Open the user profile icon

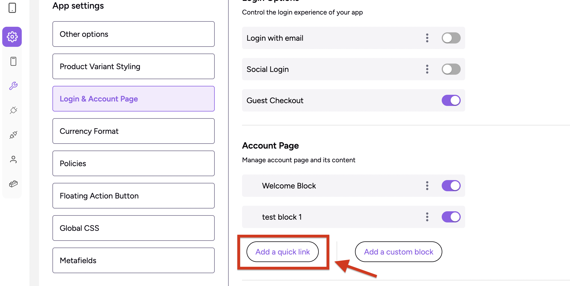(x=13, y=159)
